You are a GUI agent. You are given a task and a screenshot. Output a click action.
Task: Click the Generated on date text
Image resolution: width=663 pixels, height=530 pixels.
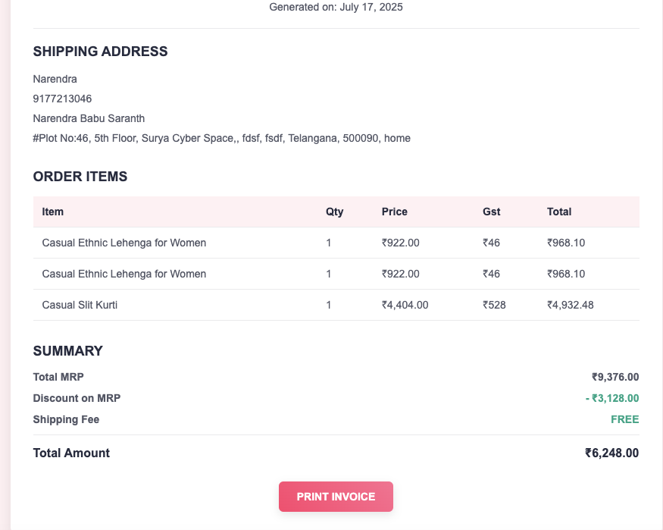336,7
